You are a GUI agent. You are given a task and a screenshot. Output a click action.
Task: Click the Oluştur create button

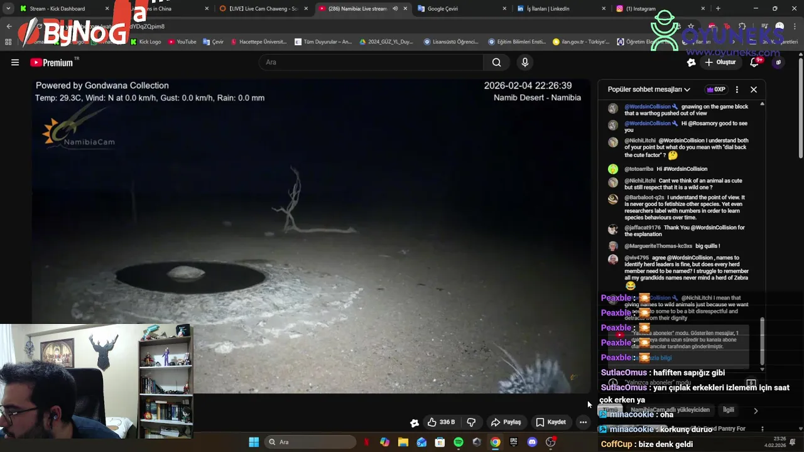(720, 62)
